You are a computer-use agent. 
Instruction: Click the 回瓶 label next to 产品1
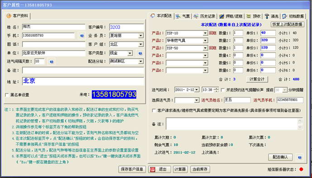click(213, 33)
